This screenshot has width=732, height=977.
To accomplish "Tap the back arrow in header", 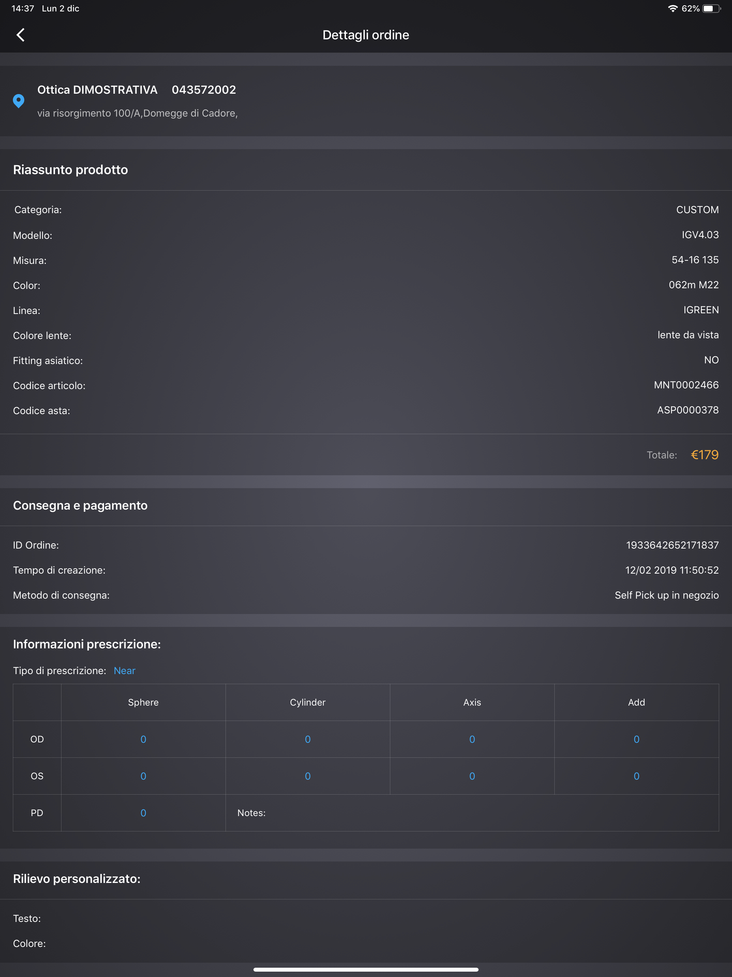I will 20,35.
